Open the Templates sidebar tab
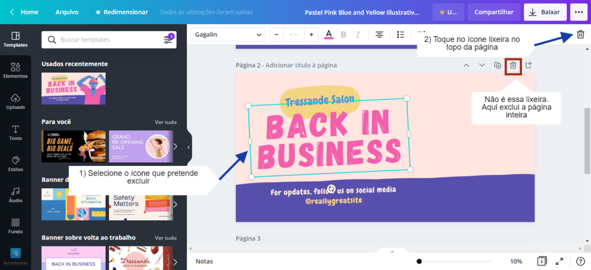This screenshot has height=270, width=591. click(16, 40)
